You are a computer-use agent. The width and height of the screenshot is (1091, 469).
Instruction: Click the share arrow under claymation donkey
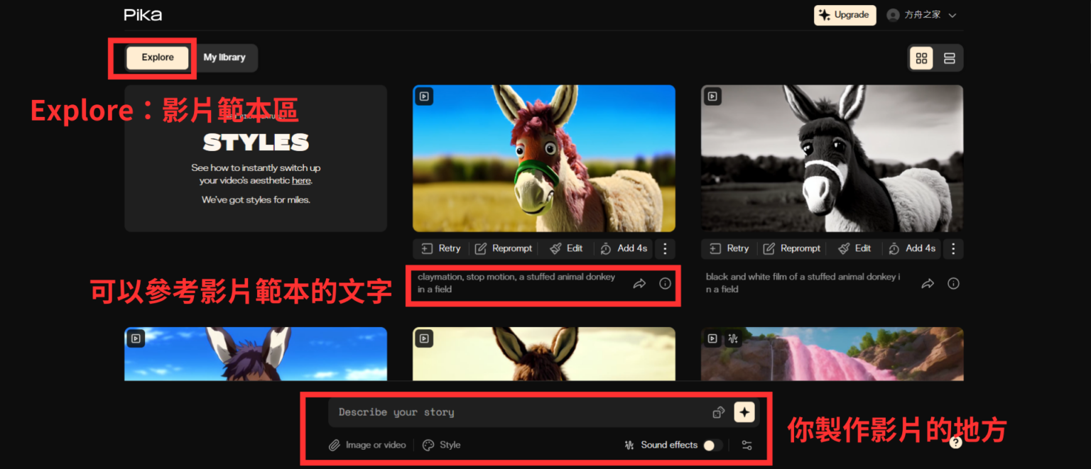(x=639, y=284)
